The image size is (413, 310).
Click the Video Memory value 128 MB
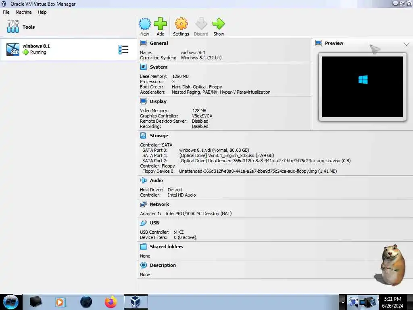(199, 111)
